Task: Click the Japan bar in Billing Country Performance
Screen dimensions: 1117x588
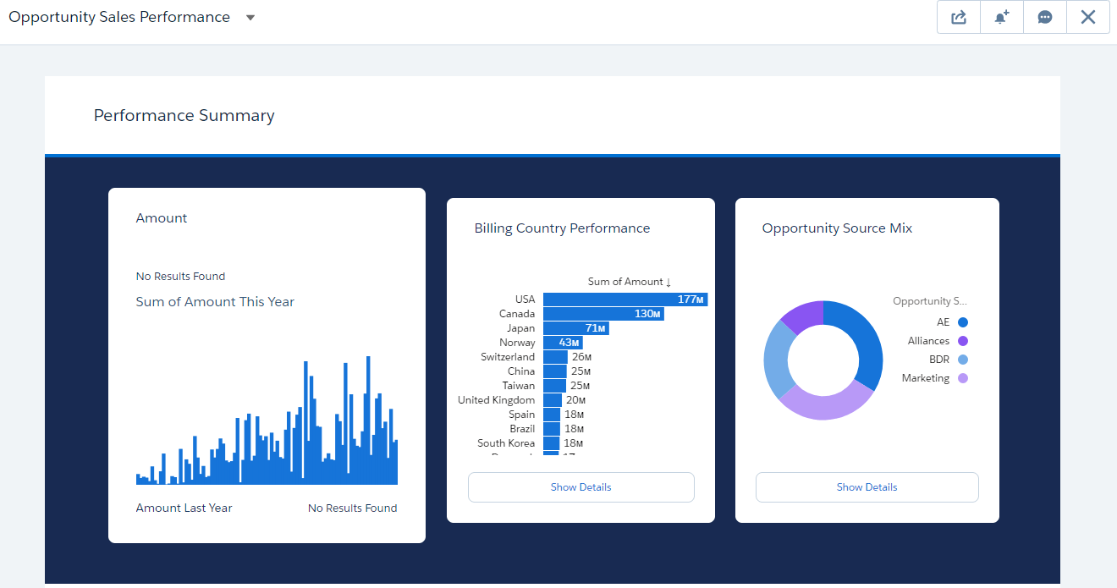Action: pos(574,327)
